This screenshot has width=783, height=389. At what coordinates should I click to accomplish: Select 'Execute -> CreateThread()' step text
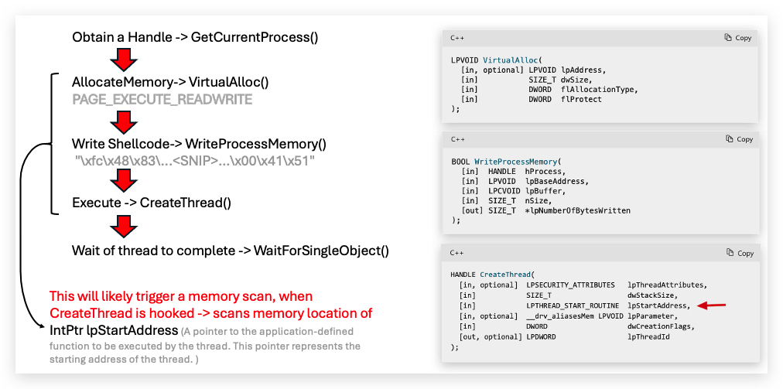[x=152, y=203]
